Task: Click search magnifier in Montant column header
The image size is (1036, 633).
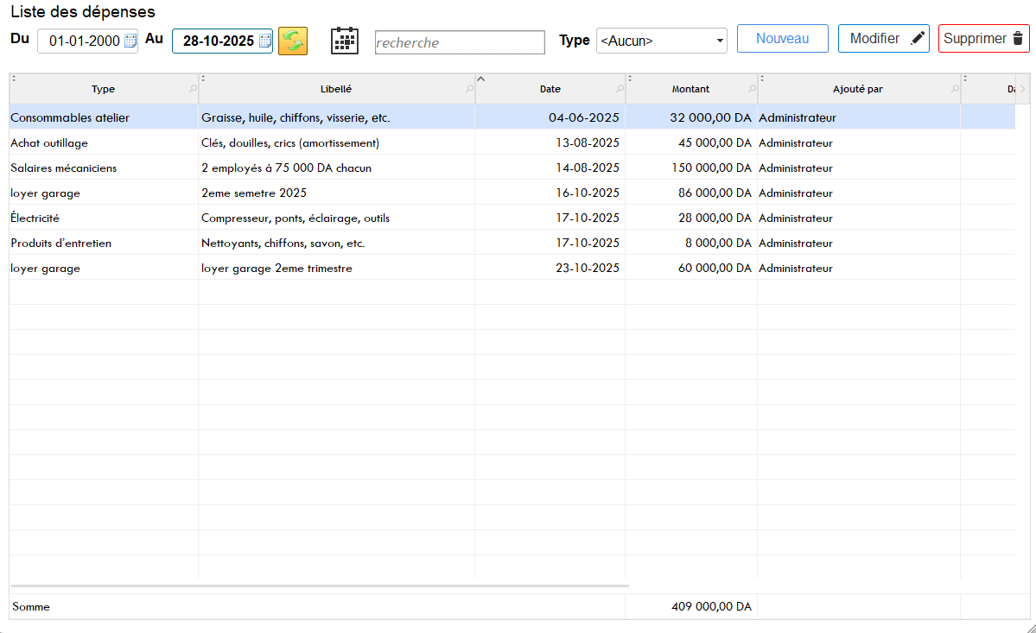Action: (752, 89)
